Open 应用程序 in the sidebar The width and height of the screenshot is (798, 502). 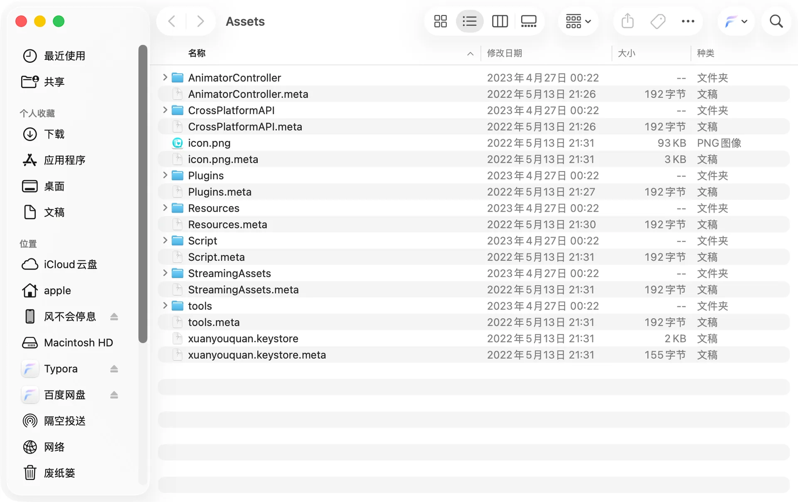click(x=54, y=160)
